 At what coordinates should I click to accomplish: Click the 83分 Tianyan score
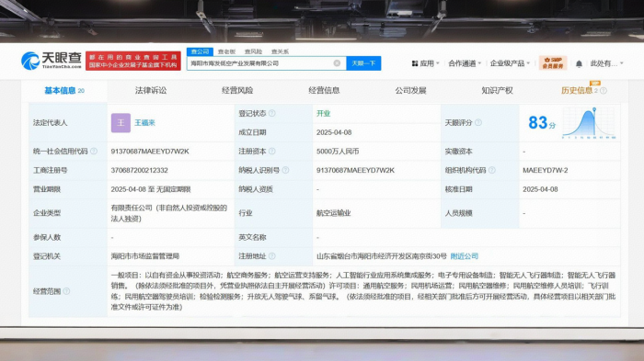point(542,123)
